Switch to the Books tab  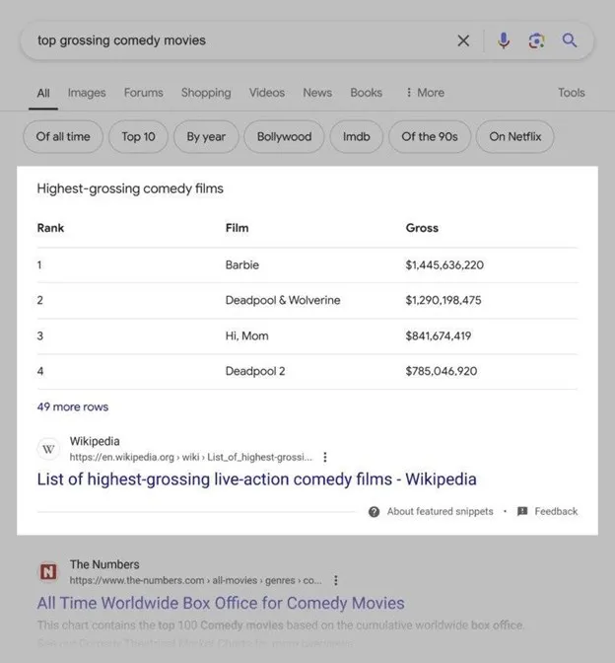tap(367, 93)
